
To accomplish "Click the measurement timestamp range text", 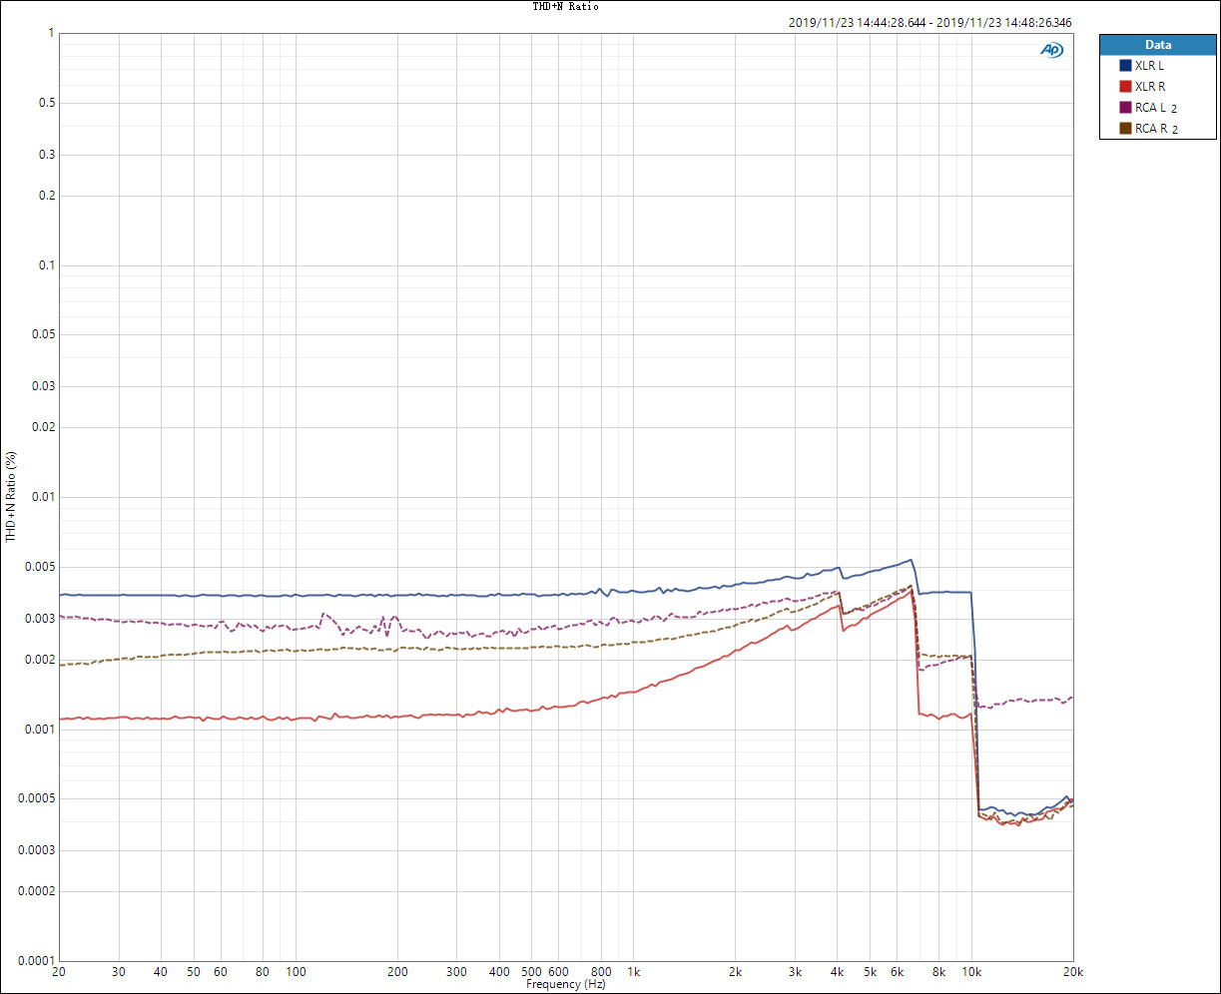I will (930, 22).
